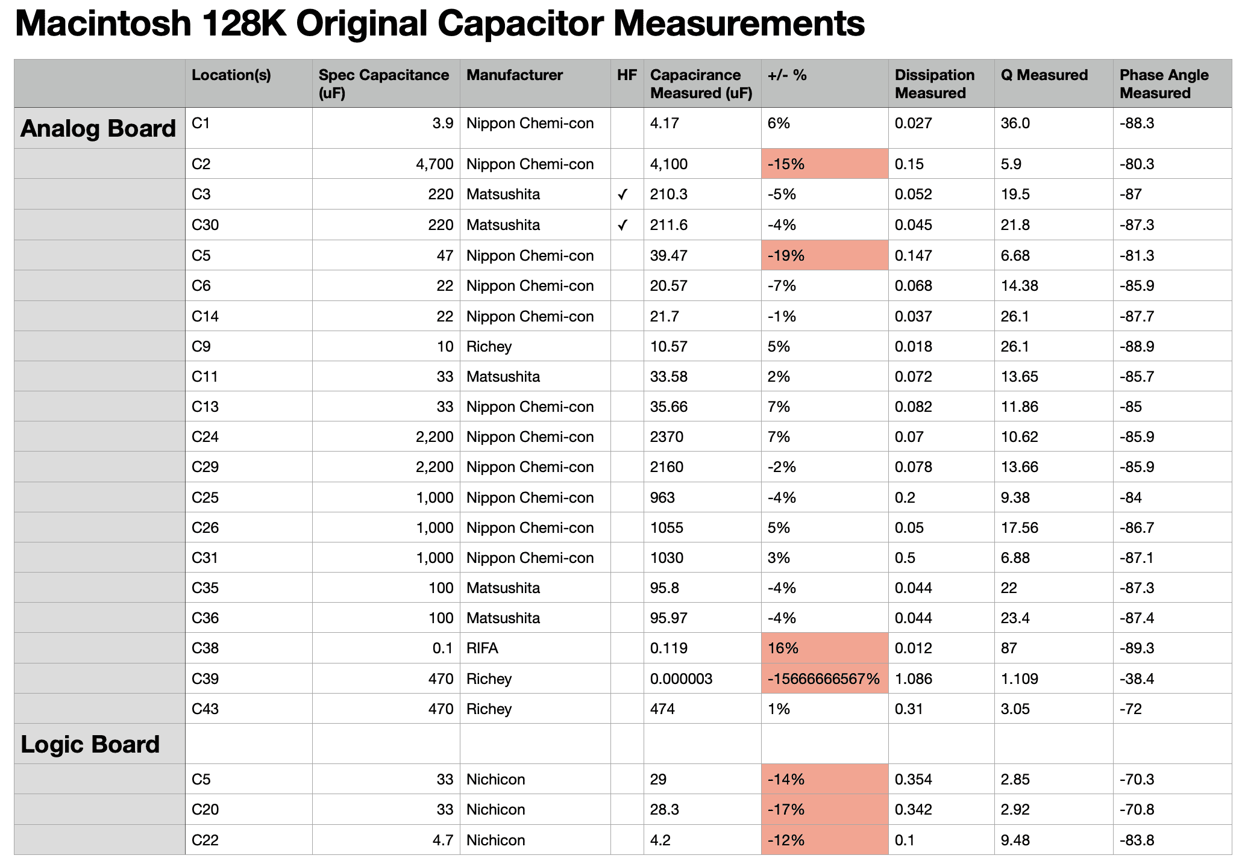Select the C43 location cell
1245x867 pixels.
tap(249, 709)
